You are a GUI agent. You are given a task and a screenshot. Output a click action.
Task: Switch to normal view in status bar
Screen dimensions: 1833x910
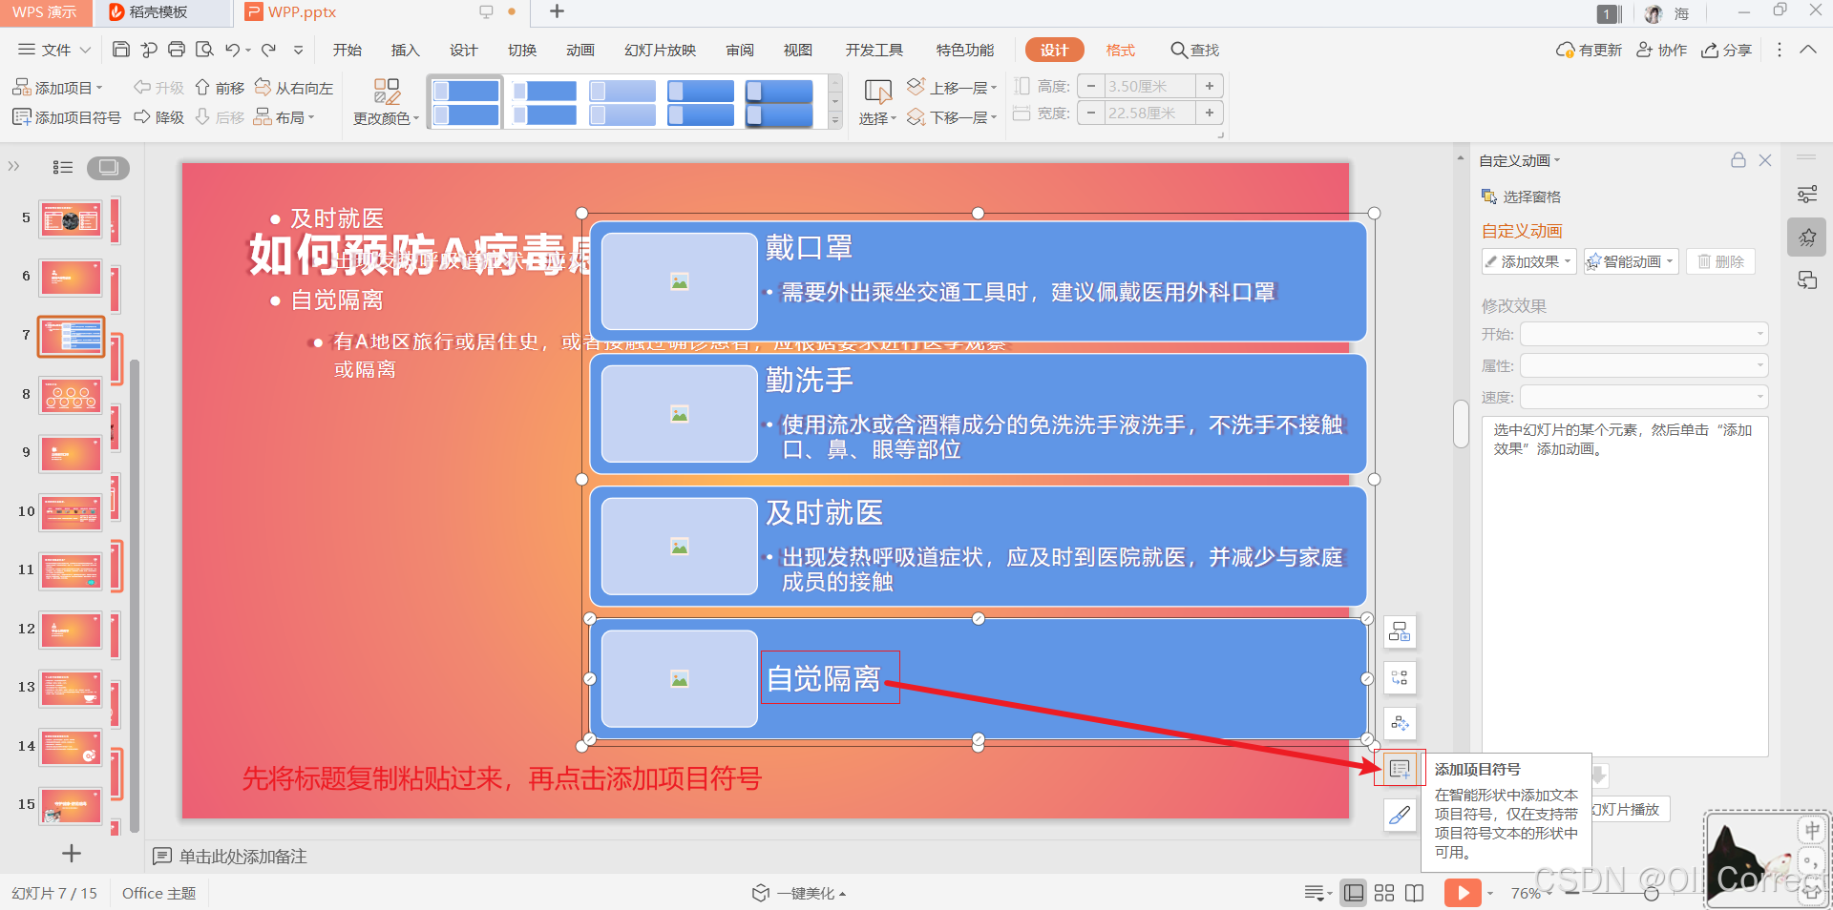(1354, 893)
